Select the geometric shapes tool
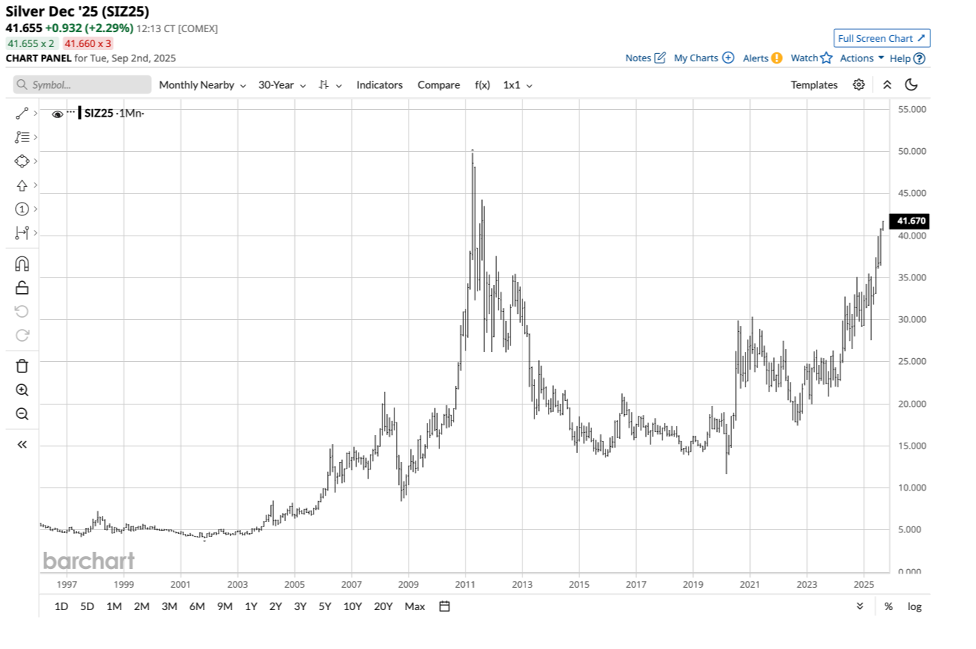Viewport: 976px width, 649px height. pos(22,161)
